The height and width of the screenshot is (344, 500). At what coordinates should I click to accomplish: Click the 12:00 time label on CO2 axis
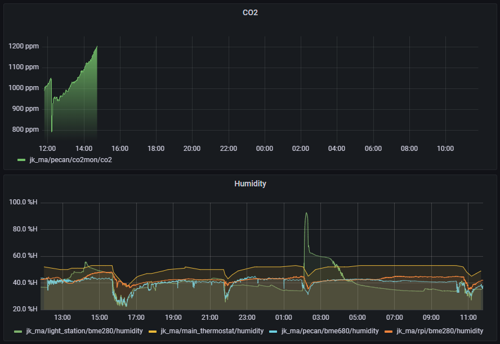(47, 148)
